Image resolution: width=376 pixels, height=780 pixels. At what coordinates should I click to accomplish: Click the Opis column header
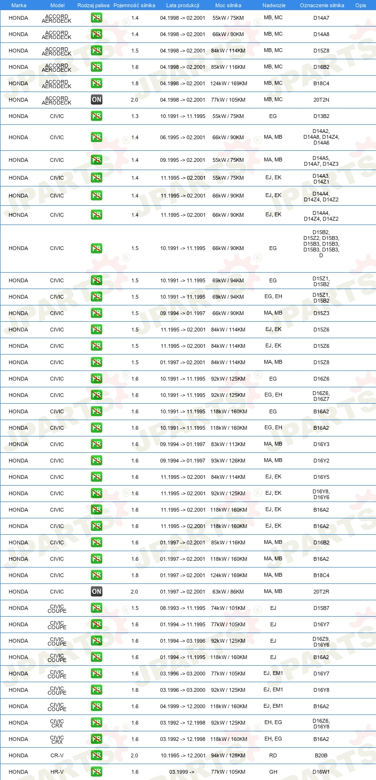[361, 5]
